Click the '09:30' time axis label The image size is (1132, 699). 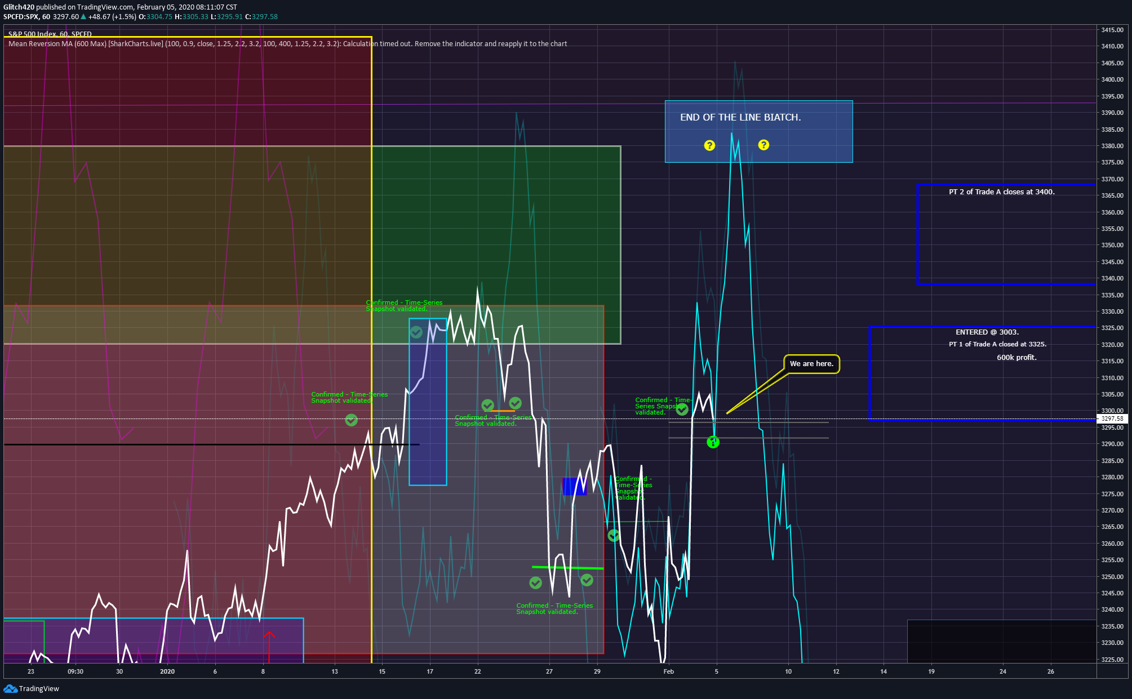(x=76, y=671)
